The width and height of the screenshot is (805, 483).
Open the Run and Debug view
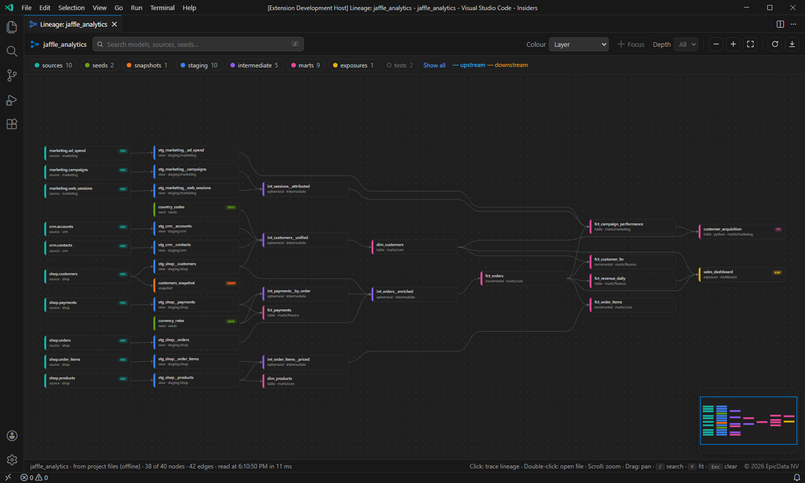(x=12, y=100)
